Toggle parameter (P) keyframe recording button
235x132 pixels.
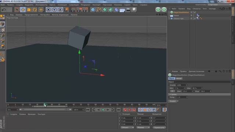pos(154,110)
